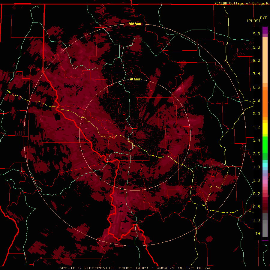Pick the bright green band on the color bar
Screen dimensions: 270x270
(x=265, y=145)
